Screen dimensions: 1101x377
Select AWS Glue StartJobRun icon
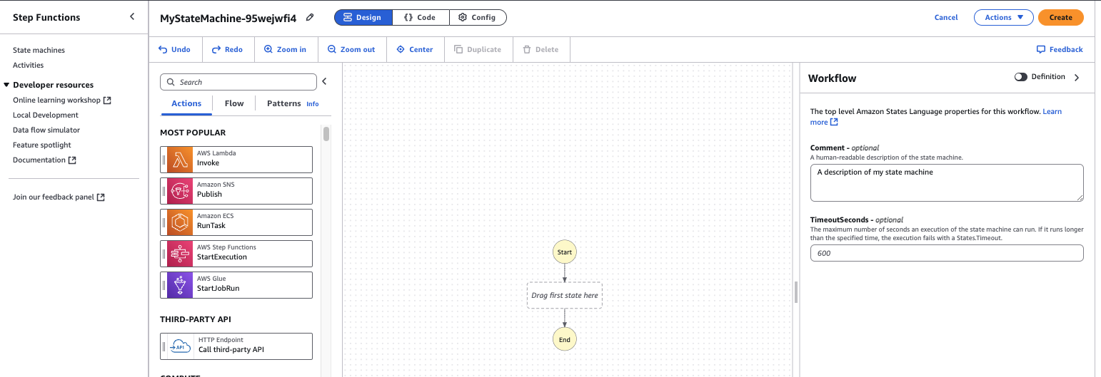(x=180, y=285)
